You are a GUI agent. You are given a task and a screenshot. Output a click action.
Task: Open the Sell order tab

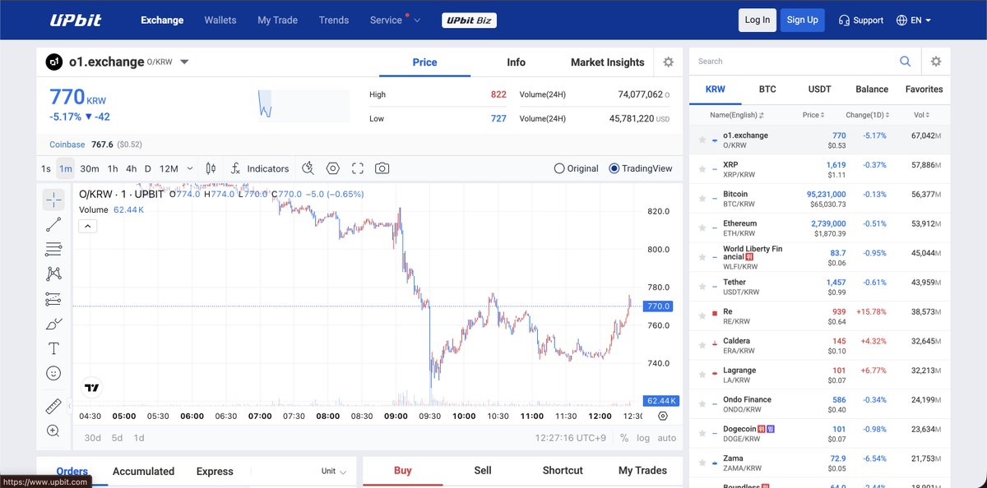point(483,471)
